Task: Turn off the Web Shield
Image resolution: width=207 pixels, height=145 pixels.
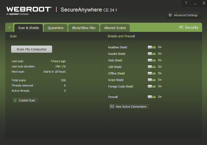Action: point(152,60)
